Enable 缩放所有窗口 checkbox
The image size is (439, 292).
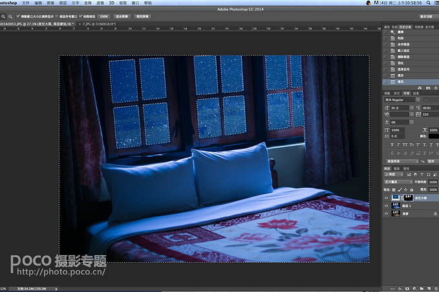[x=57, y=17]
